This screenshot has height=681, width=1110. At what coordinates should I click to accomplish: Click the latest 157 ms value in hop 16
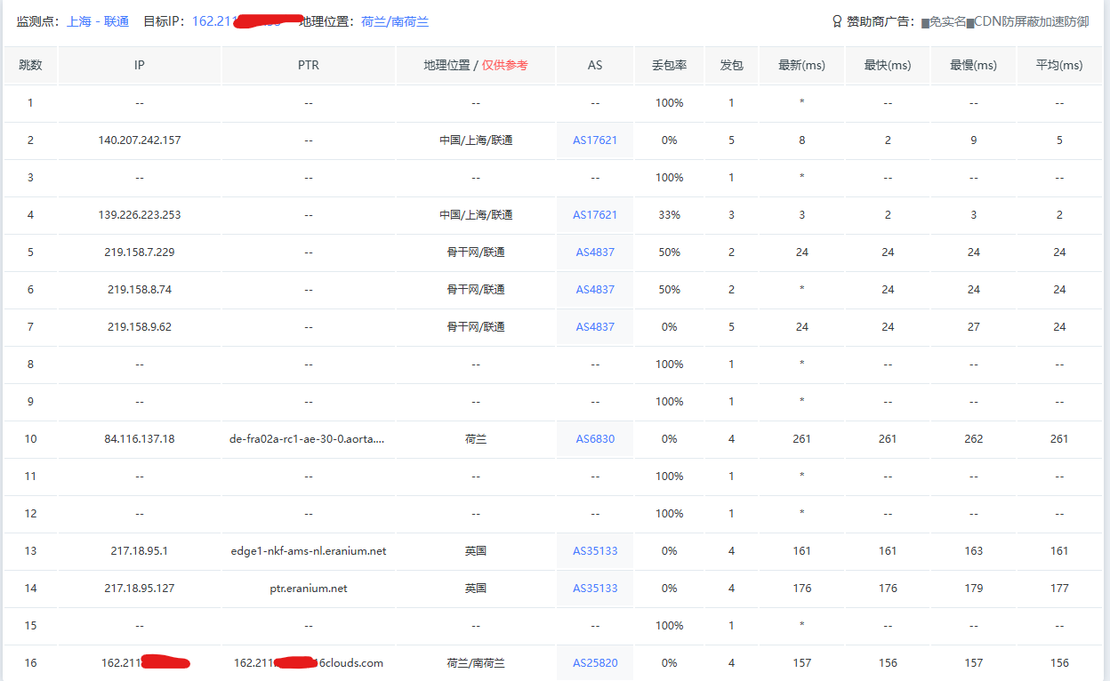click(802, 663)
